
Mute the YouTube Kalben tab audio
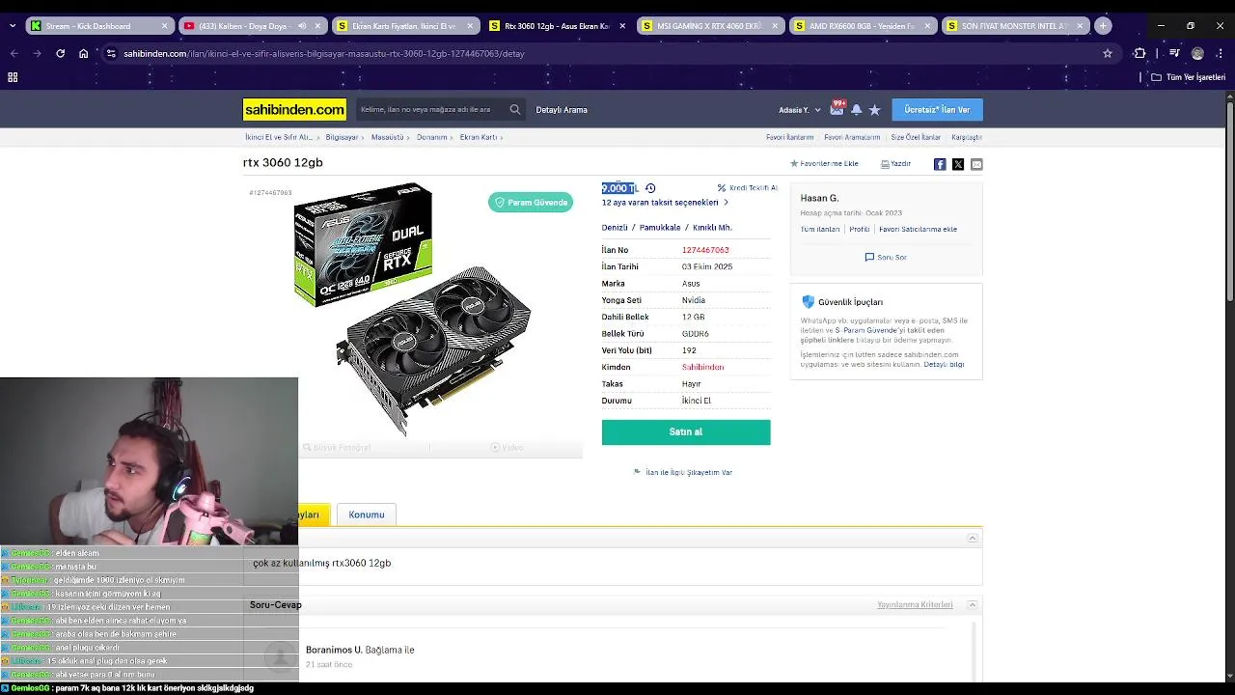pos(302,26)
